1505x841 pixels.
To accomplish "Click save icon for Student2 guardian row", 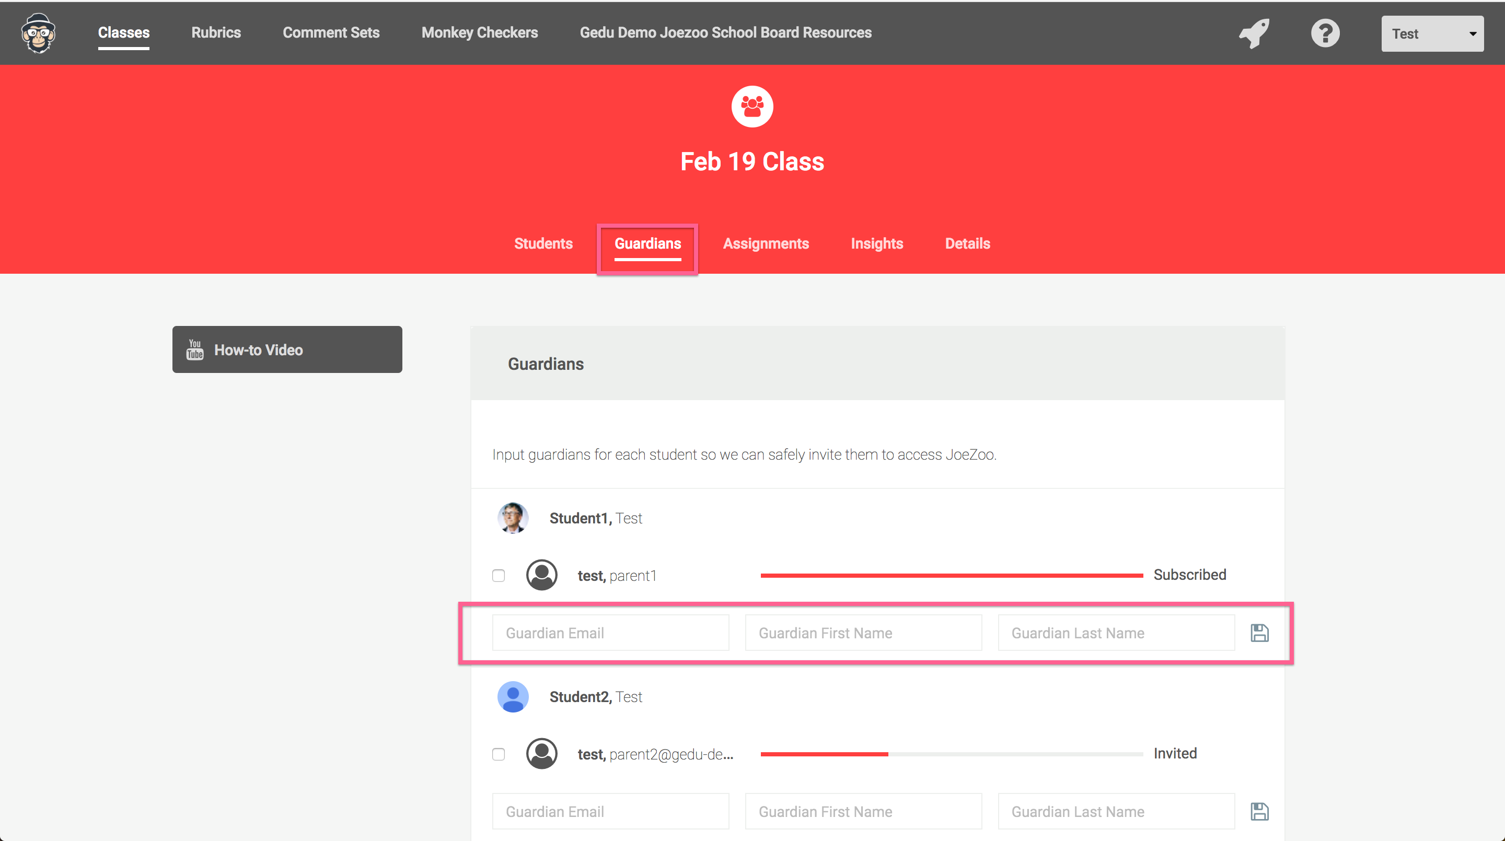I will [1259, 812].
